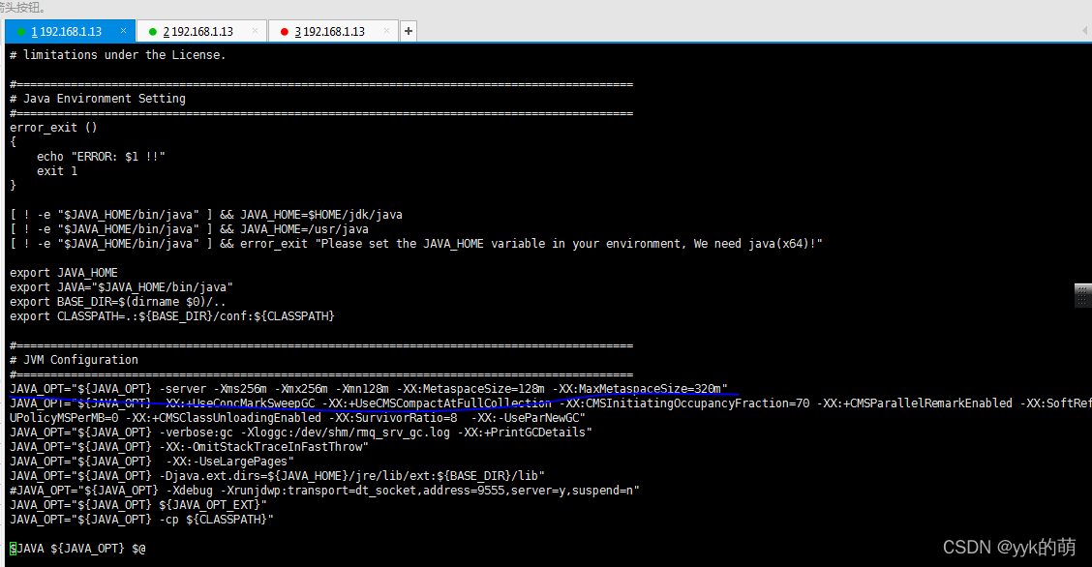Click the '-server -Xms256m -Xmx256m' JAVA_OPT line

pyautogui.click(x=369, y=389)
